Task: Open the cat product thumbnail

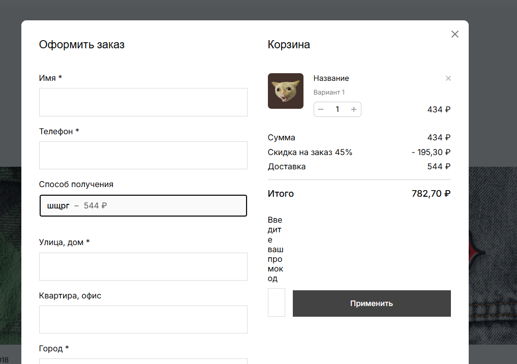Action: pos(285,91)
